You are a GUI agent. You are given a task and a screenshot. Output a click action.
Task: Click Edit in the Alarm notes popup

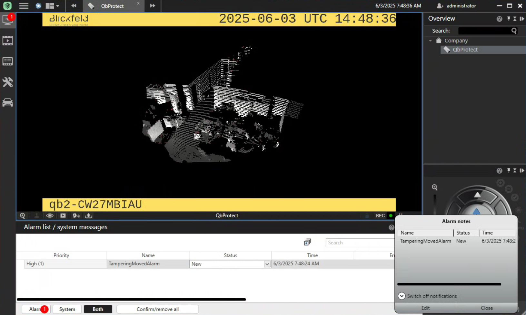[x=425, y=308]
